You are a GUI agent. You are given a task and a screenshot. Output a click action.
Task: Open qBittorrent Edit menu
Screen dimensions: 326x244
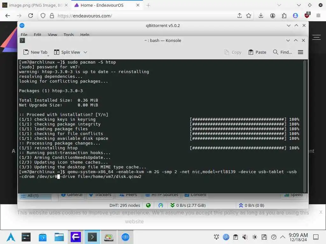(x=38, y=34)
